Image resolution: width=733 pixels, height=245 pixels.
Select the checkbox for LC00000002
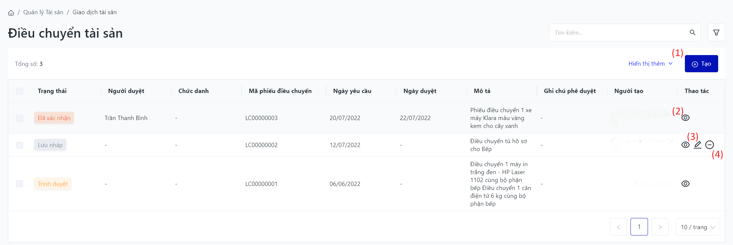pyautogui.click(x=20, y=145)
